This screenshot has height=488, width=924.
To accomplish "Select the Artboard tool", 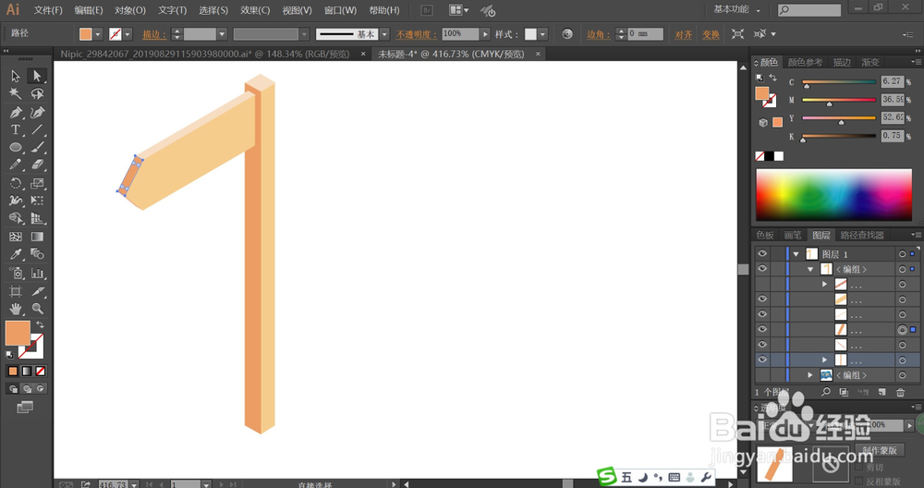I will [16, 291].
